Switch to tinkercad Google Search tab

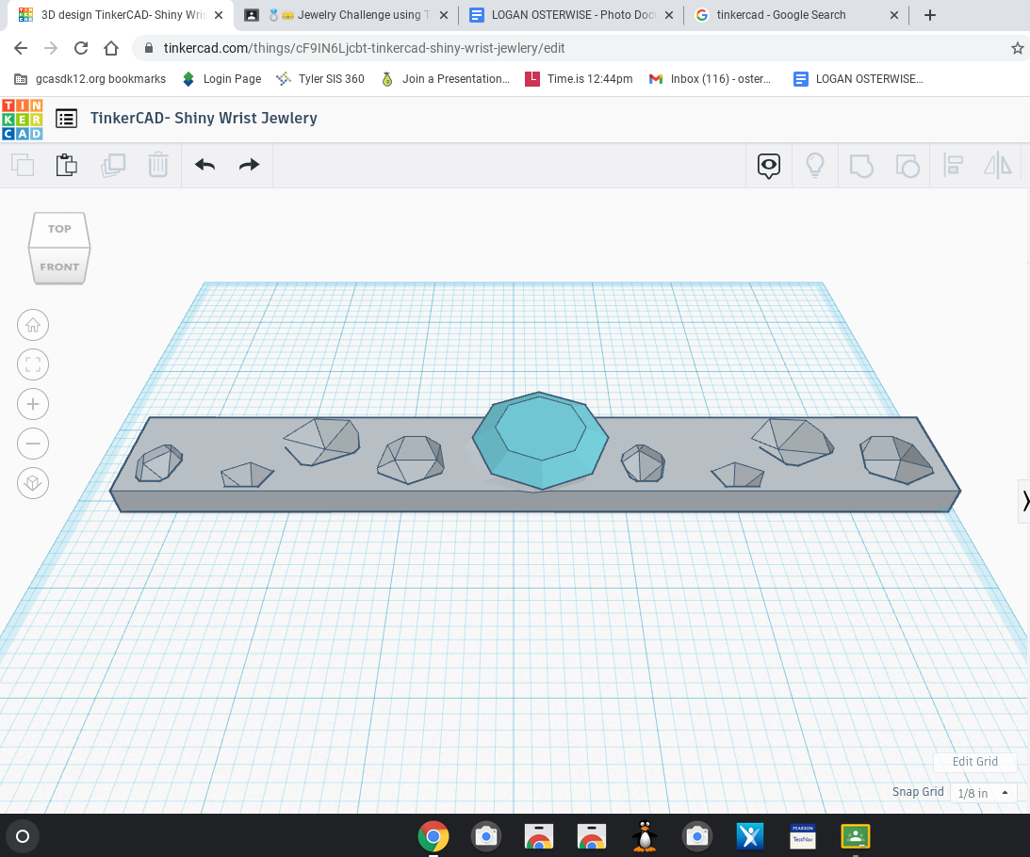796,15
